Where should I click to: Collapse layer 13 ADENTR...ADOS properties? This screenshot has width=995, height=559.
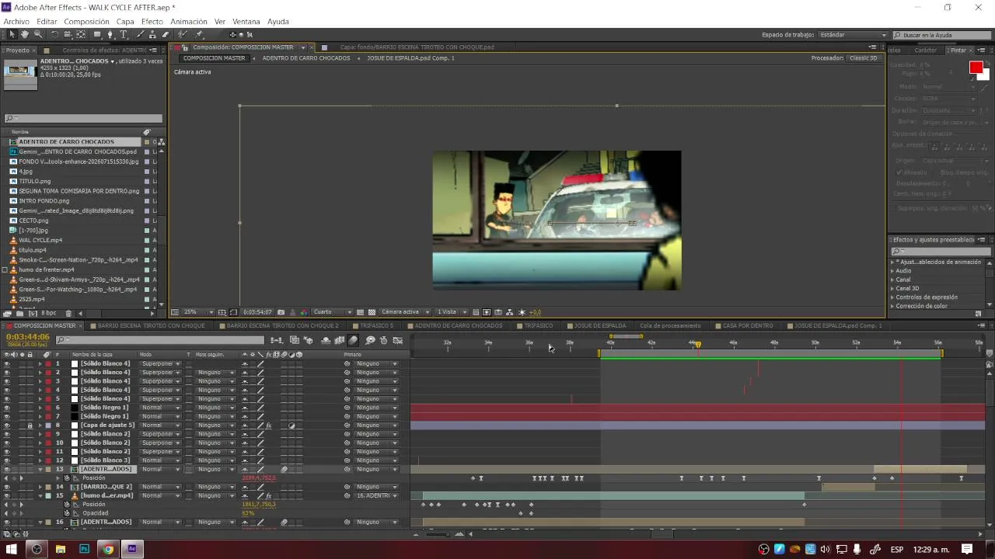click(40, 470)
